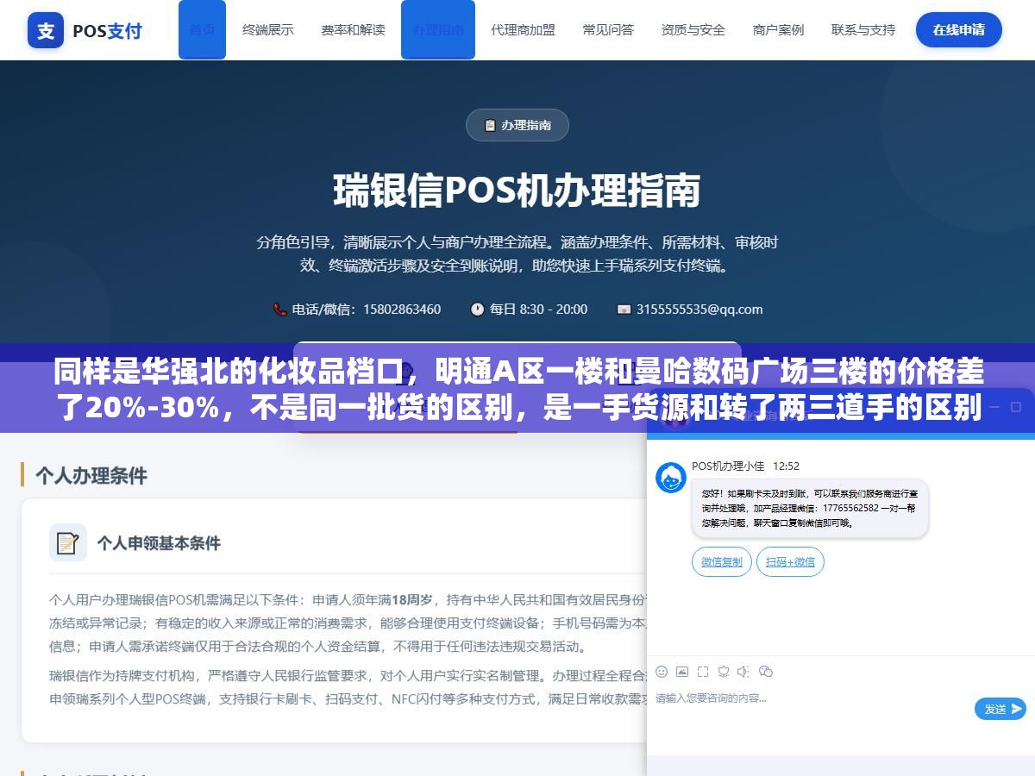Screen dimensions: 1035x776
Task: Open the emoji picker in chat
Action: tap(662, 671)
